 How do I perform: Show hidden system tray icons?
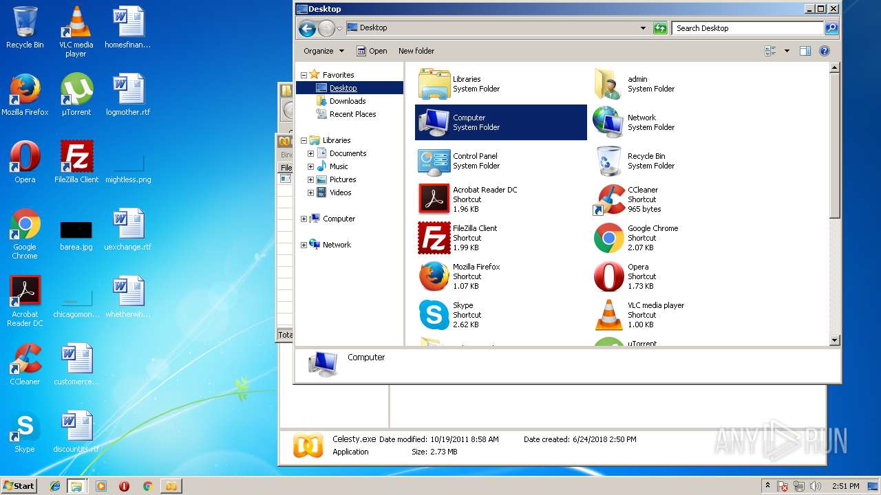point(767,486)
